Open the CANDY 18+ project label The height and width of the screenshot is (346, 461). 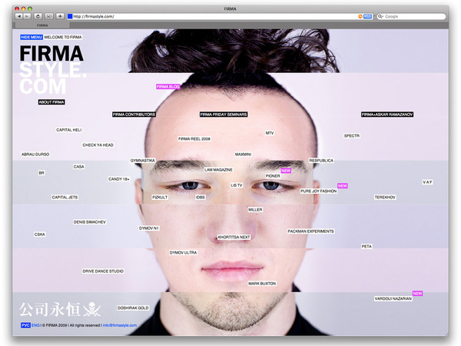tap(119, 179)
